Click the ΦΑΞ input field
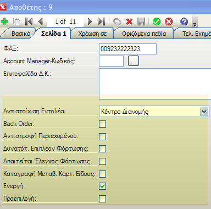This screenshot has height=209, width=211. 127,49
